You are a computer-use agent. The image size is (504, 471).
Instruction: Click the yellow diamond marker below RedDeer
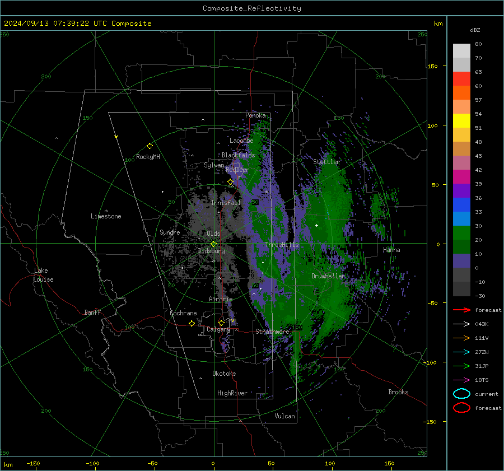[x=230, y=182]
